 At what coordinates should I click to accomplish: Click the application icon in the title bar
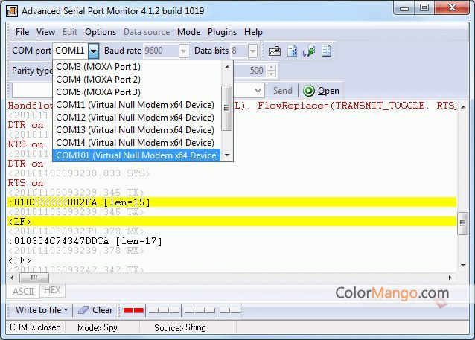(x=12, y=11)
